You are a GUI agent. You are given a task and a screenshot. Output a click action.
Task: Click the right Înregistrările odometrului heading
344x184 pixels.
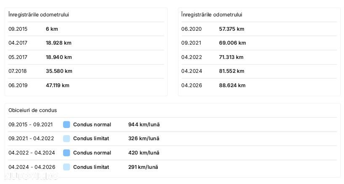(212, 15)
